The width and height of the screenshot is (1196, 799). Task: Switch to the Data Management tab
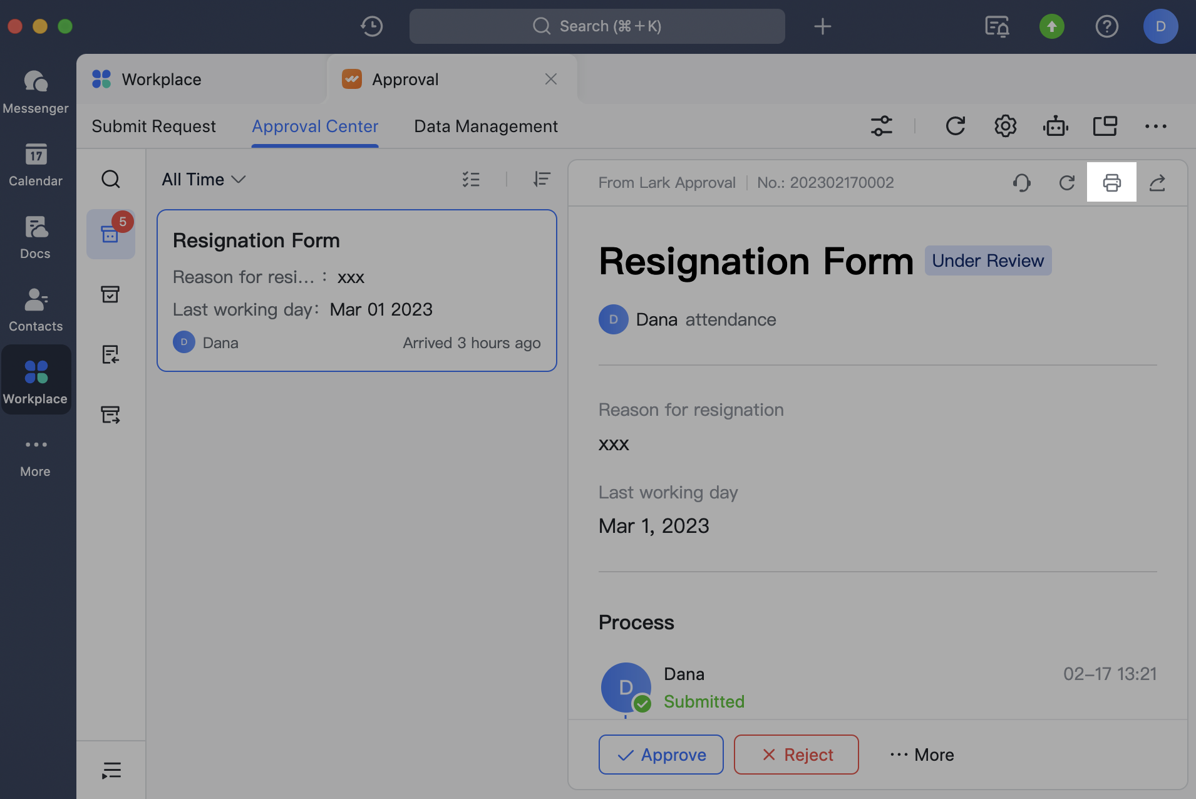[485, 126]
